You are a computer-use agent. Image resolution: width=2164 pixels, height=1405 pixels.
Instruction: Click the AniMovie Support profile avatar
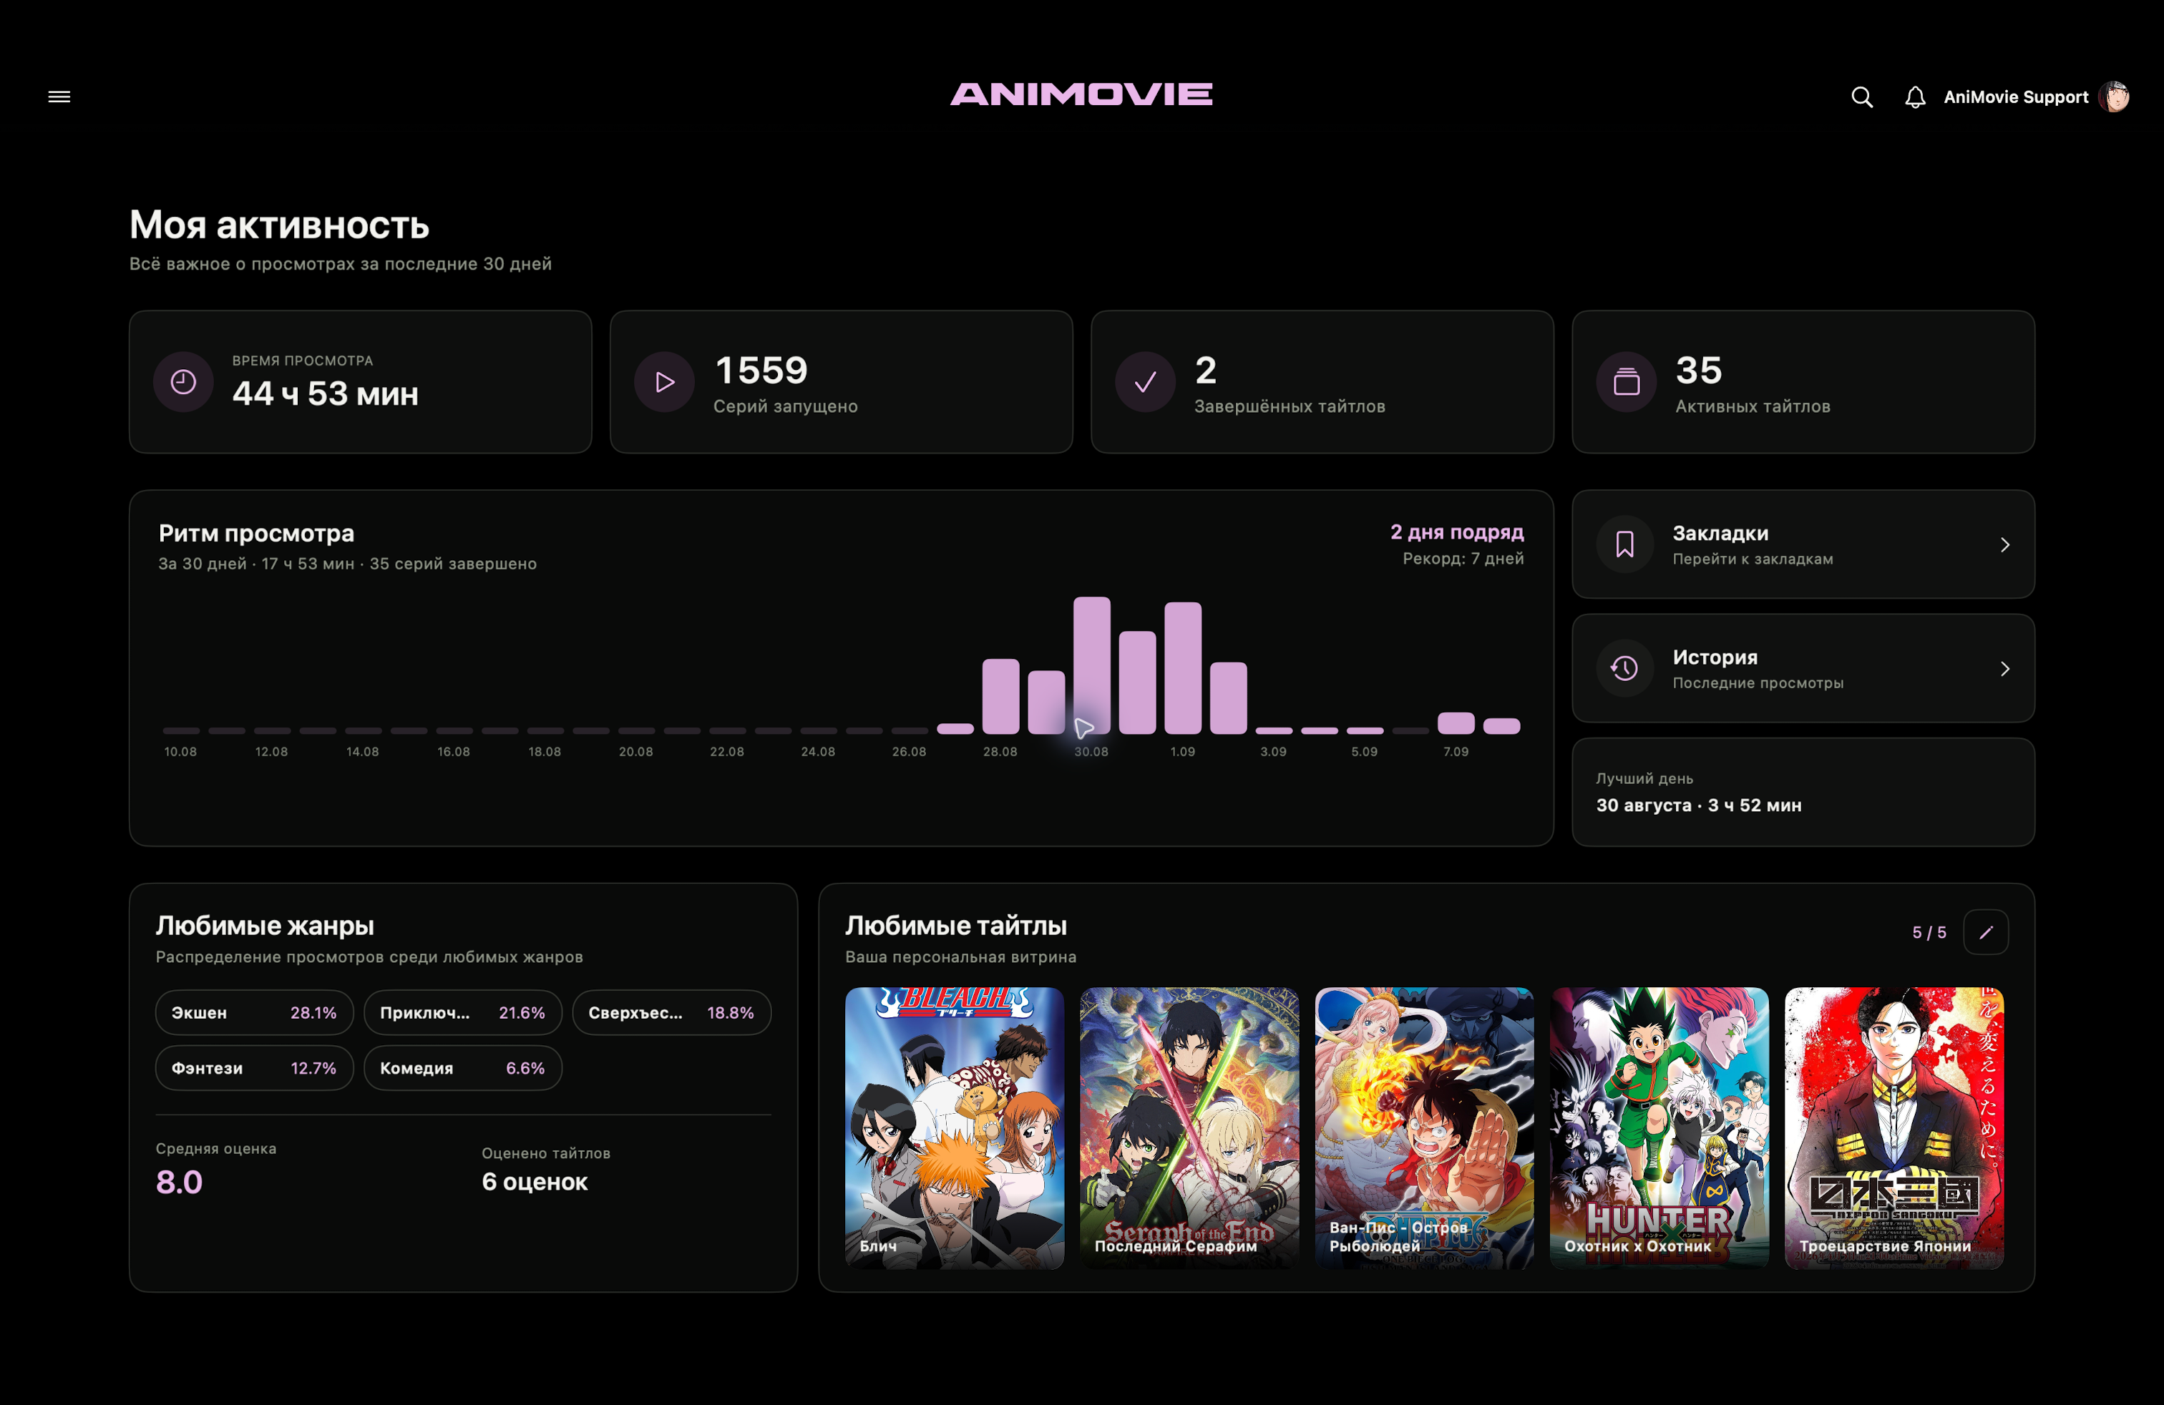(x=2113, y=97)
